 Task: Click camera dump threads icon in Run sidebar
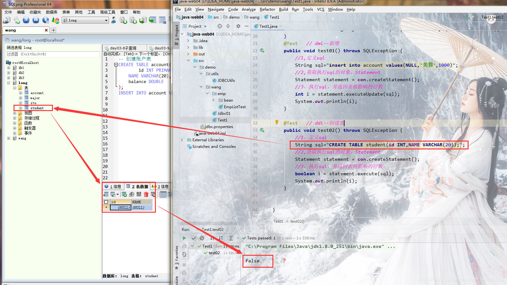pos(184,273)
